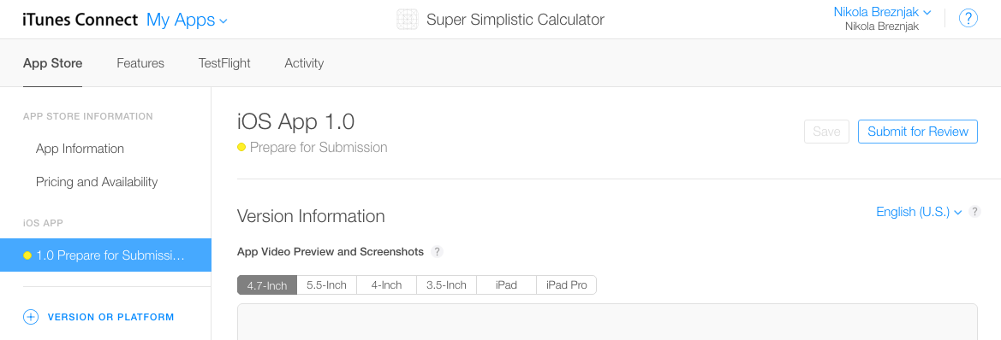
Task: Open Pricing and Availability in sidebar
Action: pos(97,182)
